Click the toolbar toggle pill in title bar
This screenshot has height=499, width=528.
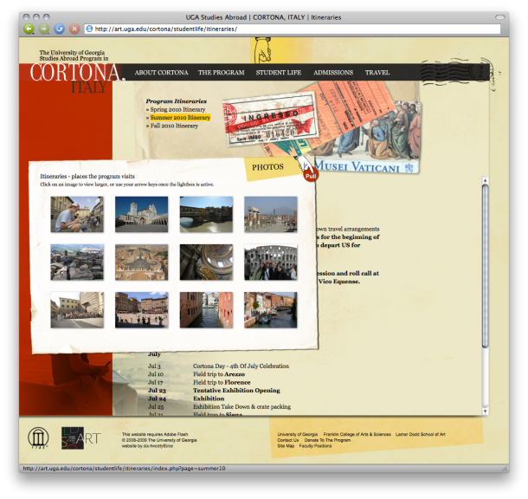click(500, 16)
